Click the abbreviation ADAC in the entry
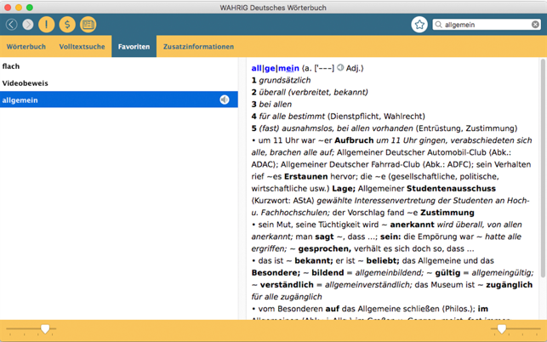 click(263, 164)
